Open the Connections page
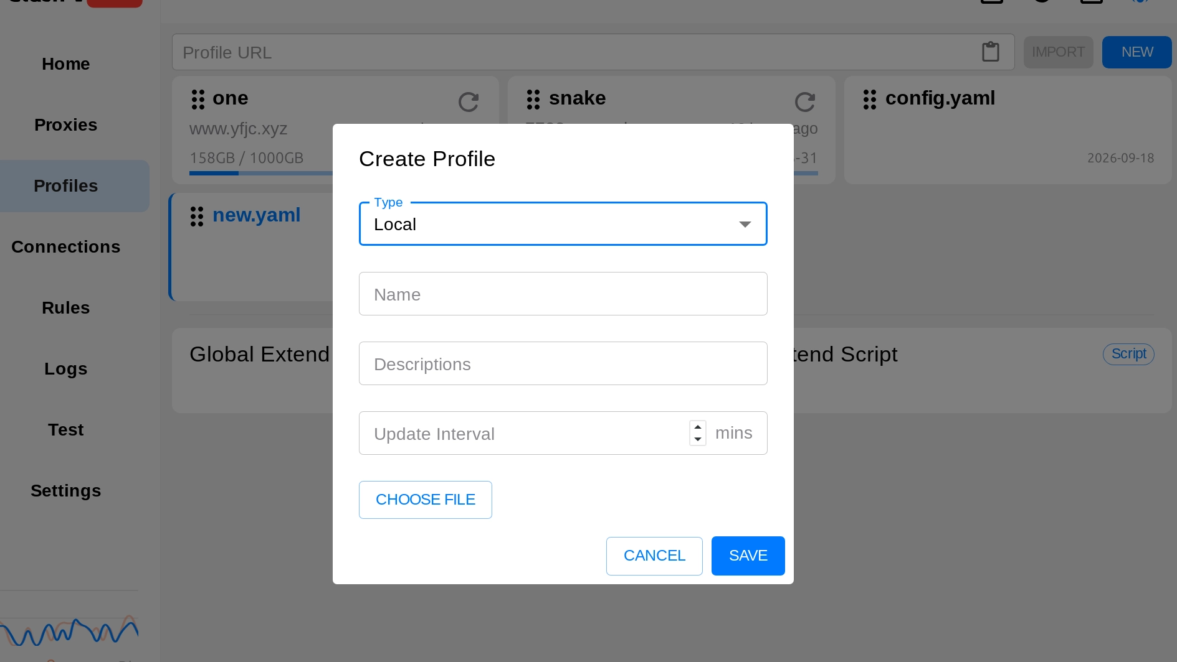Viewport: 1177px width, 662px height. pyautogui.click(x=66, y=247)
